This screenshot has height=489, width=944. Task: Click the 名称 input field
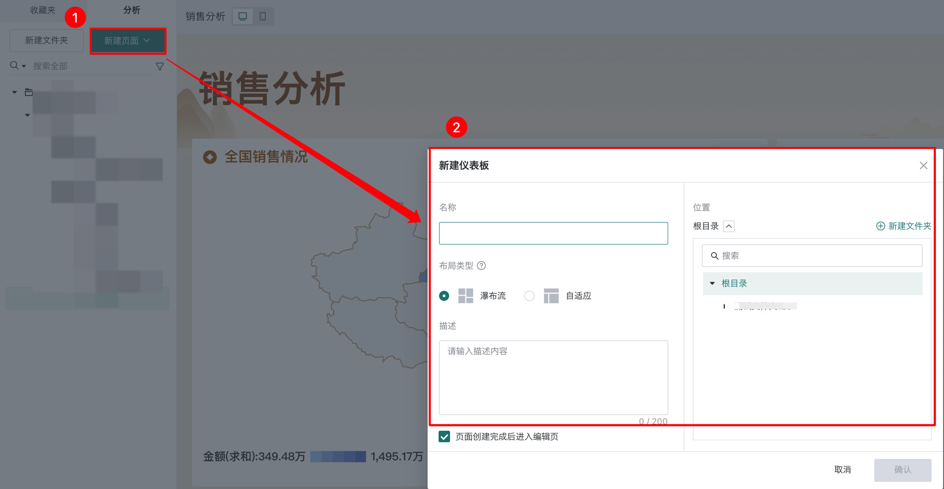pos(553,233)
